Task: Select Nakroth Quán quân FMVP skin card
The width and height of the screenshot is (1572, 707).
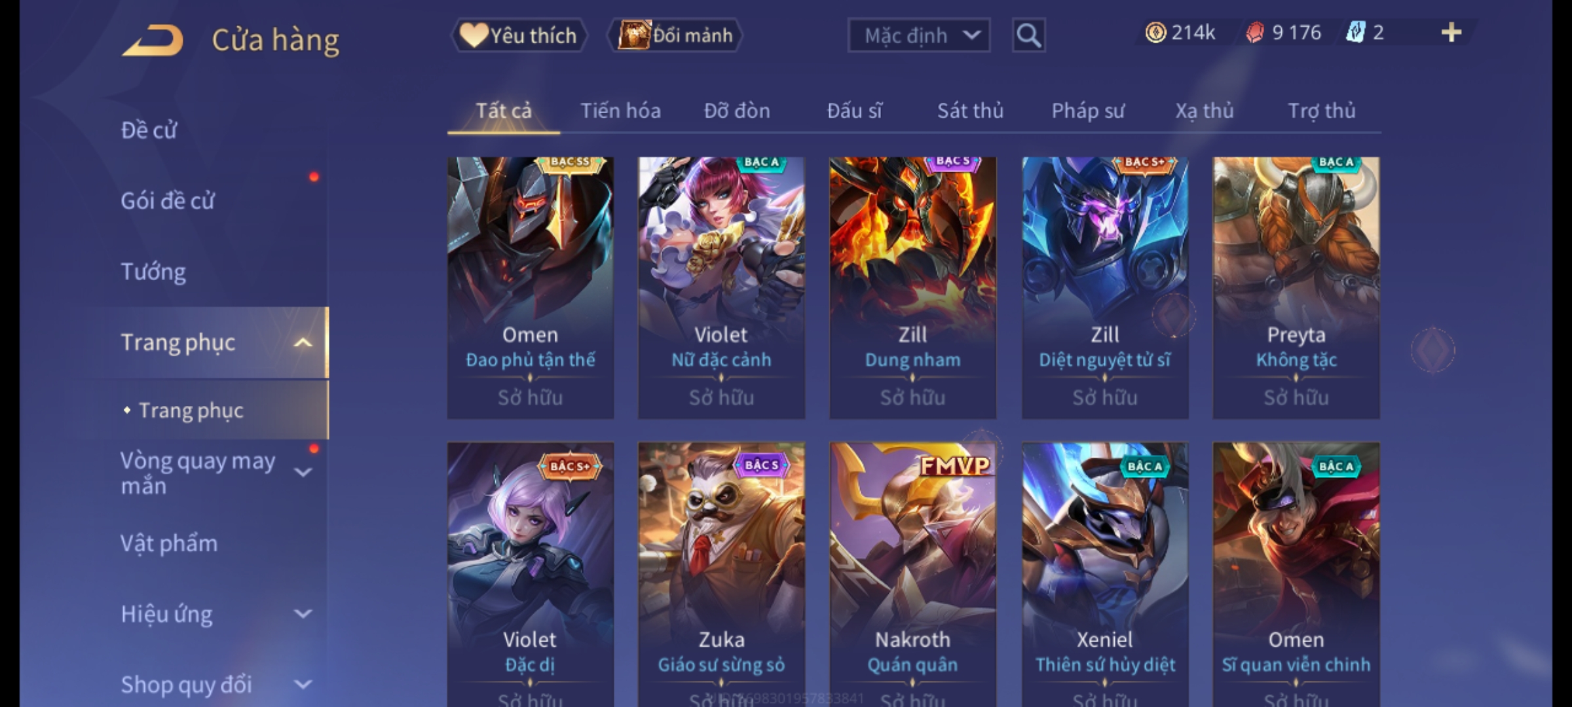Action: (912, 574)
